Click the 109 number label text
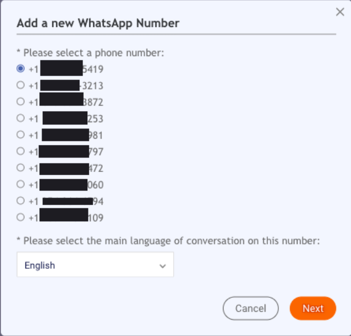The image size is (351, 336). click(66, 218)
